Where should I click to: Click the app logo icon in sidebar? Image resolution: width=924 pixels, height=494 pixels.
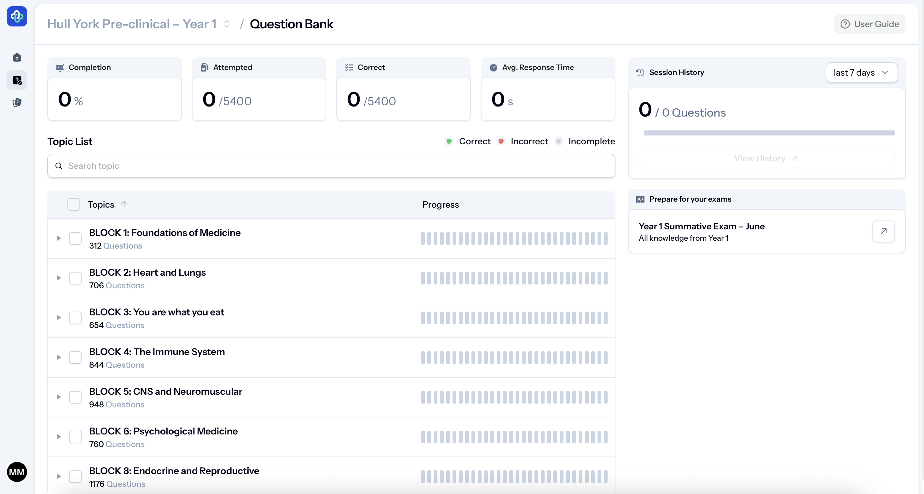coord(17,16)
